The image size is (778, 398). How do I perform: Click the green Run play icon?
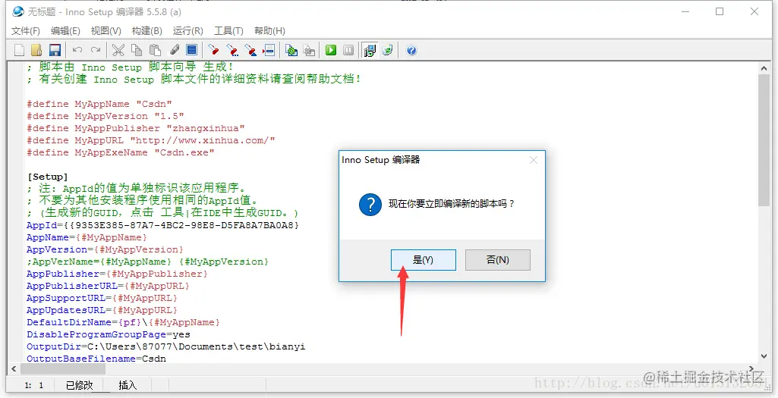[x=331, y=50]
